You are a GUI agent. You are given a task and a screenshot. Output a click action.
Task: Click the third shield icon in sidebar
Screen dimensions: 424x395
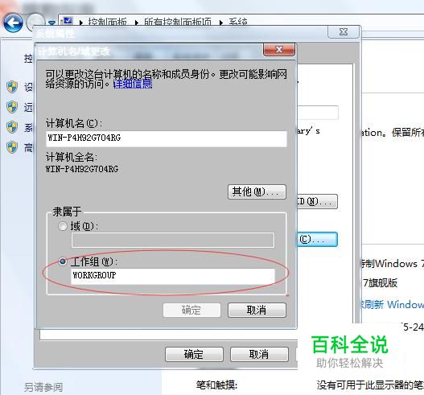[x=12, y=127]
